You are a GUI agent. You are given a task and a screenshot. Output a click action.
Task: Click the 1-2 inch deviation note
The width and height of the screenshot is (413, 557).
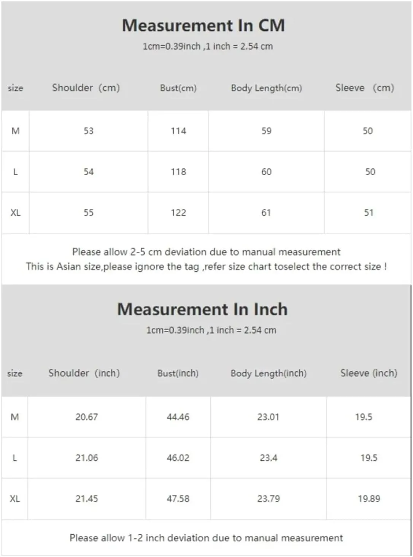tap(206, 538)
